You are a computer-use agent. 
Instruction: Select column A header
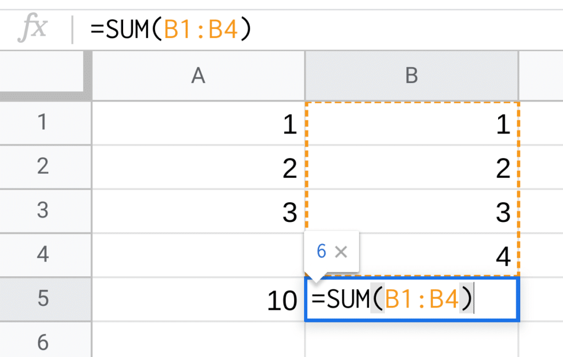point(198,75)
